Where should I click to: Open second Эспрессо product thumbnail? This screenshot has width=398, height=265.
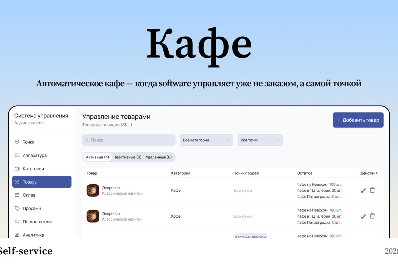point(93,216)
